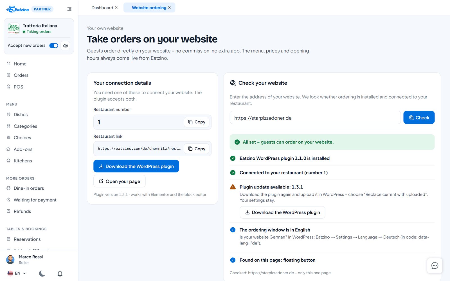Screen dimensions: 450x281
Task: Download plugin under the update notice
Action: pos(282,212)
